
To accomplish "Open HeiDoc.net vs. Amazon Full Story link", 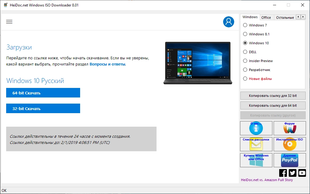I will click(267, 180).
